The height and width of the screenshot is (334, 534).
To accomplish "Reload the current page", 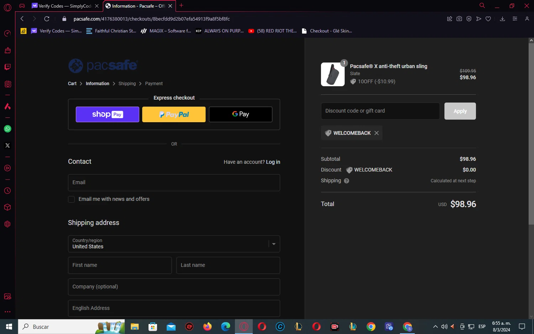I will point(47,19).
